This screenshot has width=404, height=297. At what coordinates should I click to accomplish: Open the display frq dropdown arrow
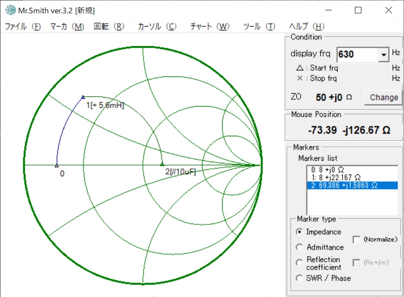[383, 55]
